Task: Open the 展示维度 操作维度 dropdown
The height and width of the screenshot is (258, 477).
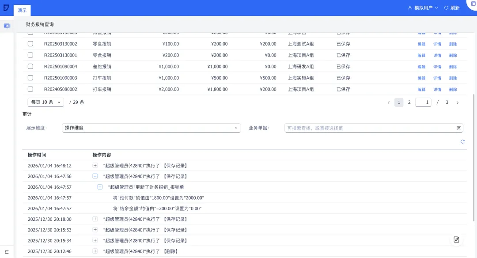Action: click(x=151, y=128)
